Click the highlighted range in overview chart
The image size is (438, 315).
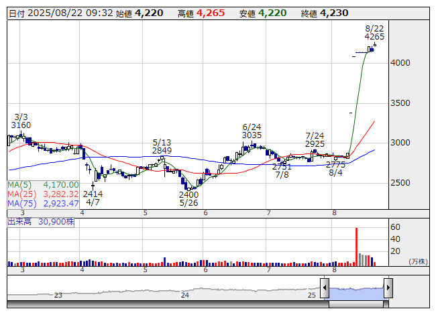pyautogui.click(x=356, y=292)
